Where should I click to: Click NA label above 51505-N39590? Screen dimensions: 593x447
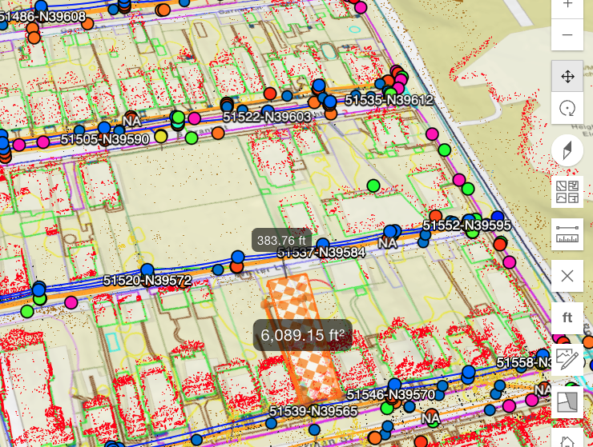(131, 122)
